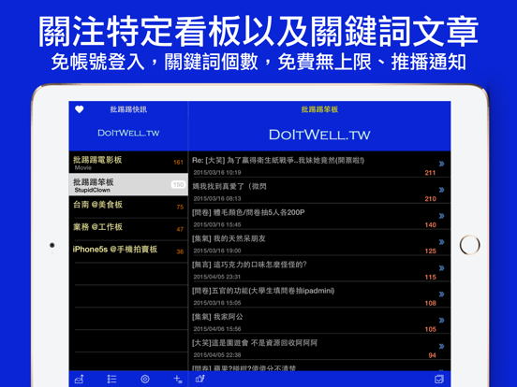Select 批踢踢笨板 StupidClown board
Viewport: 517px width, 387px height.
pyautogui.click(x=128, y=184)
